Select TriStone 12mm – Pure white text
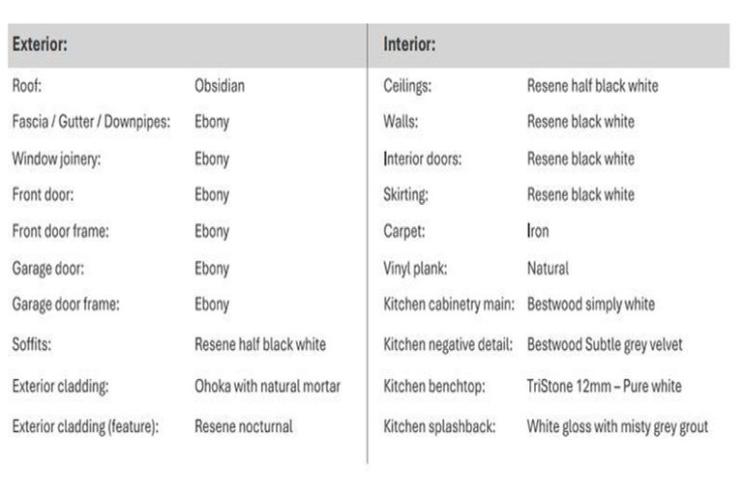 (604, 386)
